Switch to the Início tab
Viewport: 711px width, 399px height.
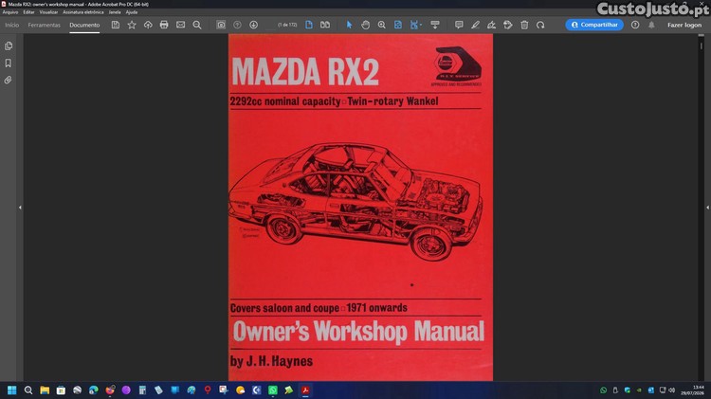pos(11,25)
